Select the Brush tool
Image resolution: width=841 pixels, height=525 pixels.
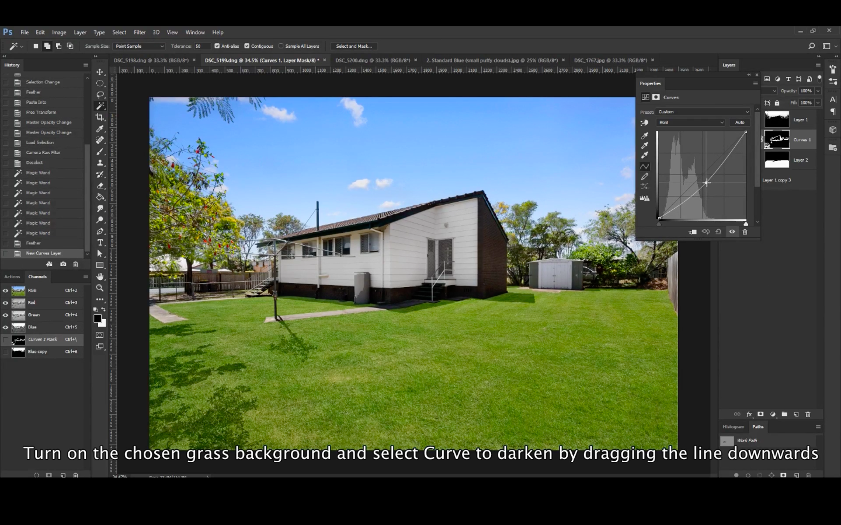coord(100,152)
